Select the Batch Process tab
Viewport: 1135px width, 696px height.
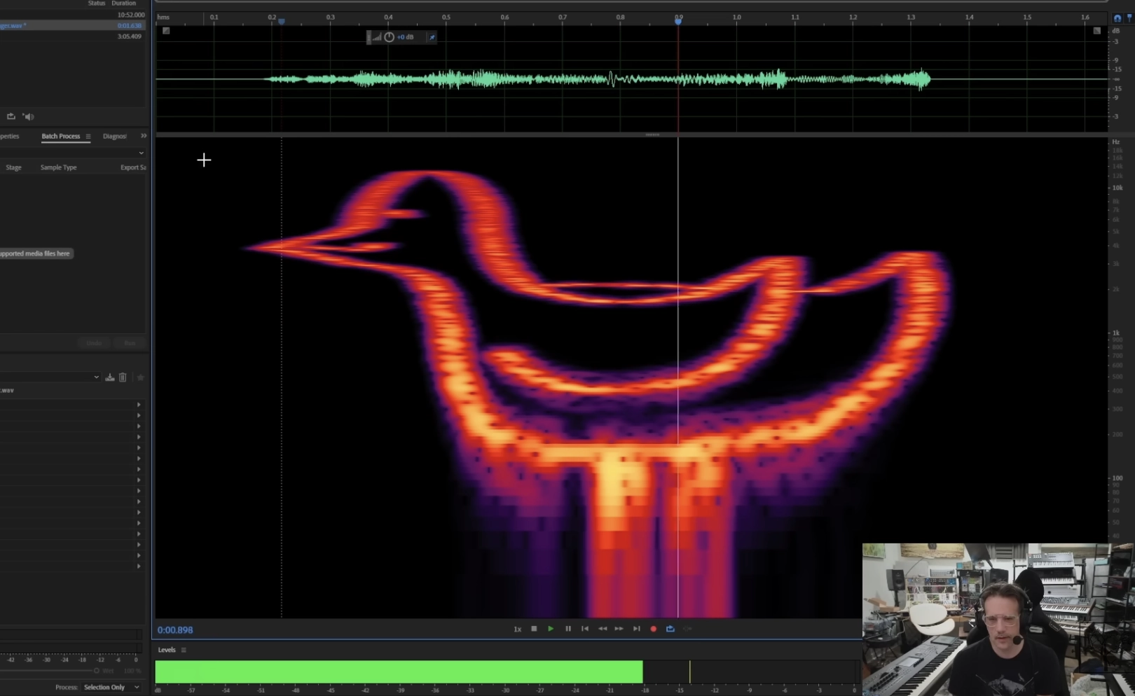coord(62,136)
